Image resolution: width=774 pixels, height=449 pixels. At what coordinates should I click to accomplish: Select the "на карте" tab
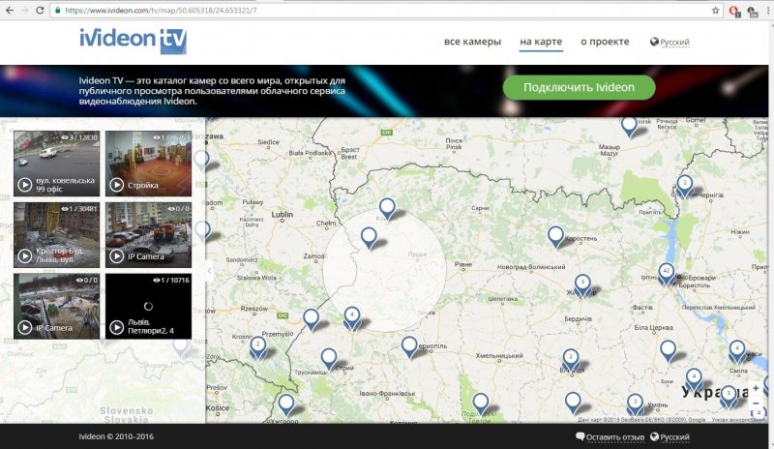(x=540, y=42)
